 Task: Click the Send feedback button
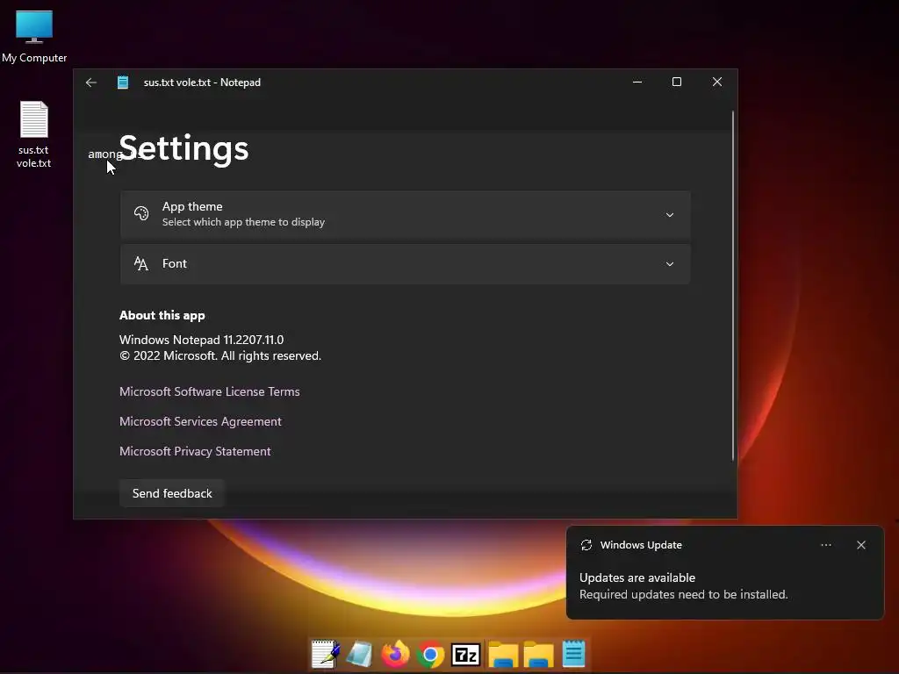coord(172,493)
